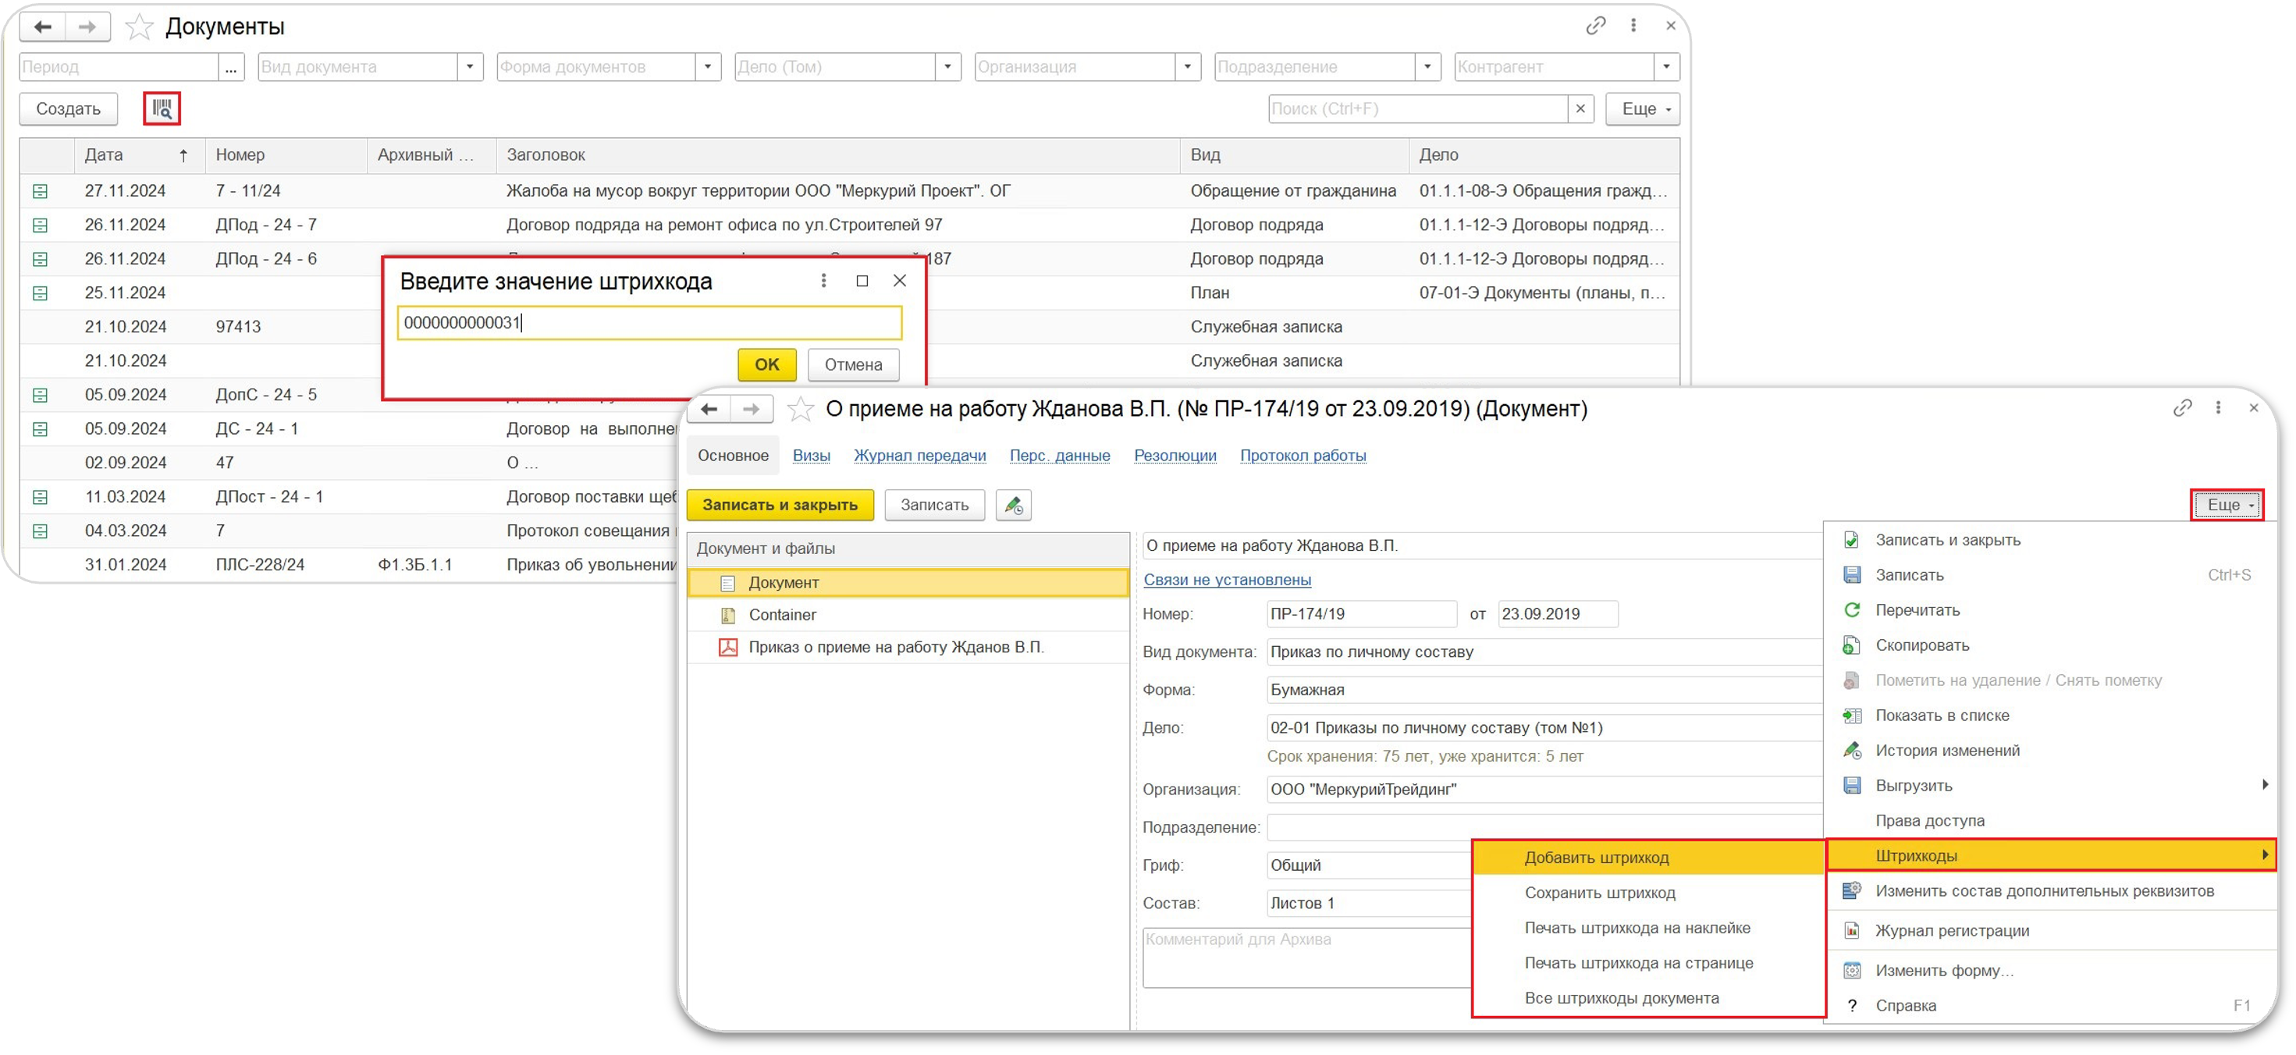Go forward in the document card window
This screenshot has width=2296, height=1055.
pos(752,409)
